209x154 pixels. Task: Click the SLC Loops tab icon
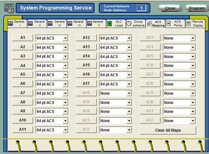click(110, 23)
